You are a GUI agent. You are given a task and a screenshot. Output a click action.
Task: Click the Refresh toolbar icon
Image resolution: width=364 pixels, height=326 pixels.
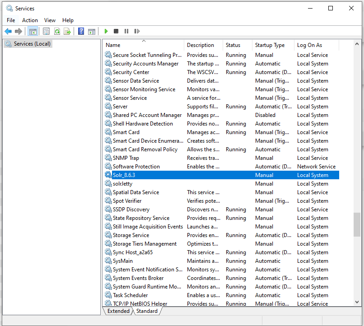tap(57, 31)
